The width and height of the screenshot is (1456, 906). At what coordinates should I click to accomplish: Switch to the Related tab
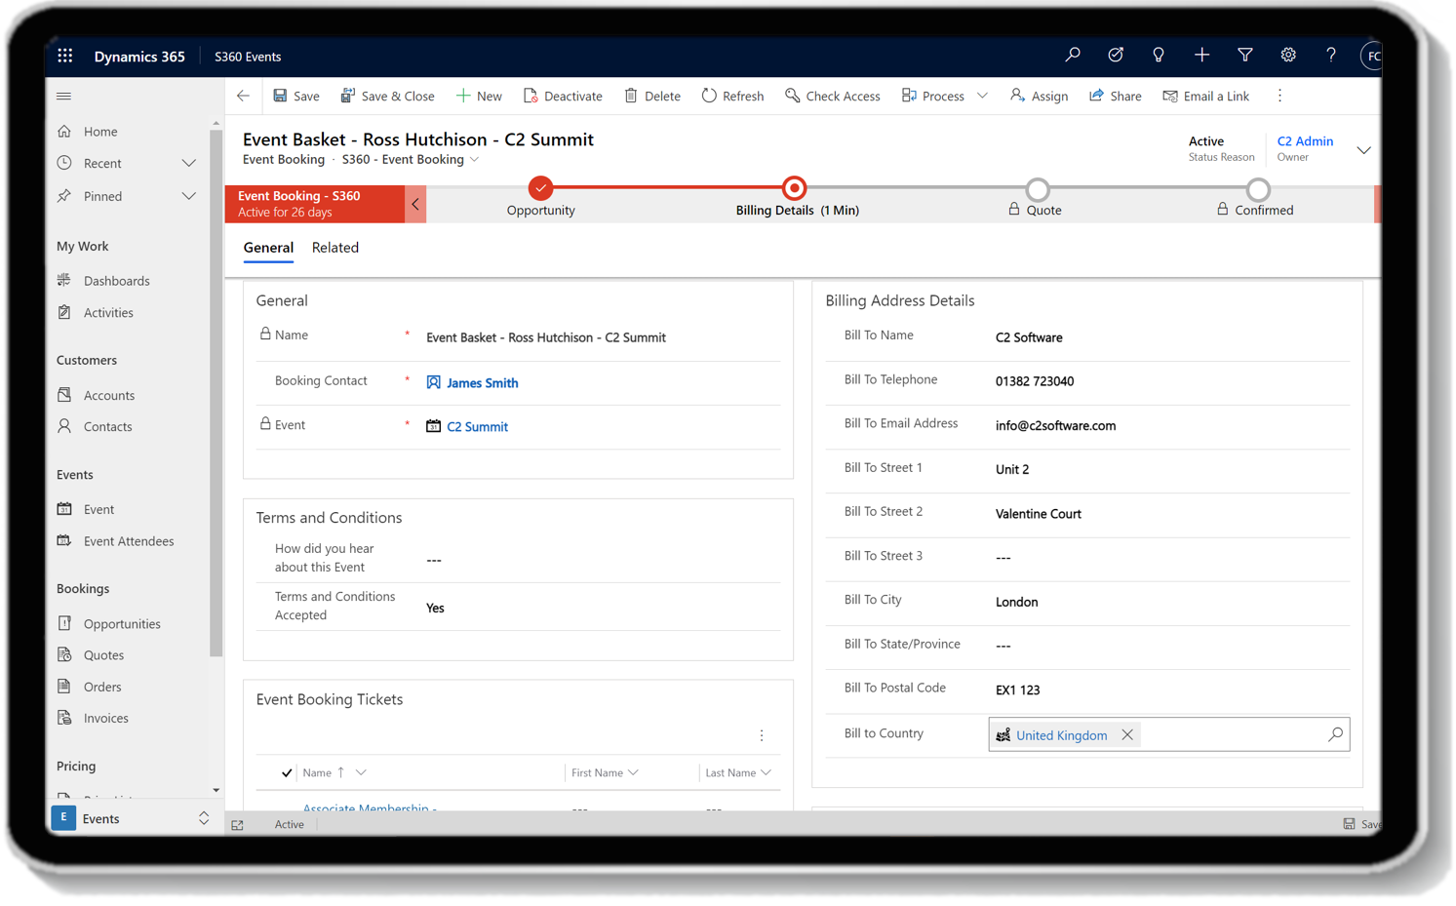click(x=335, y=248)
